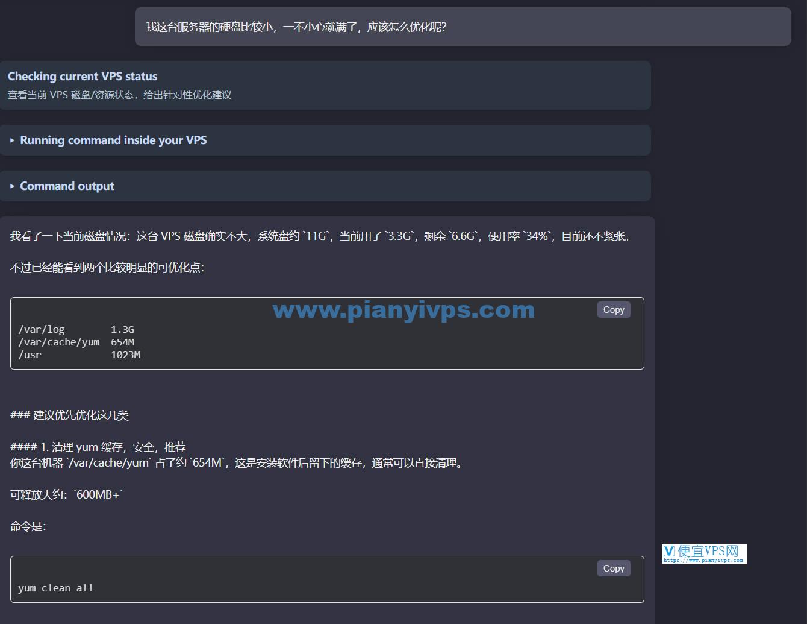Image resolution: width=807 pixels, height=624 pixels.
Task: Click the heading 1. 清理 yum 缓存
Action: [98, 447]
